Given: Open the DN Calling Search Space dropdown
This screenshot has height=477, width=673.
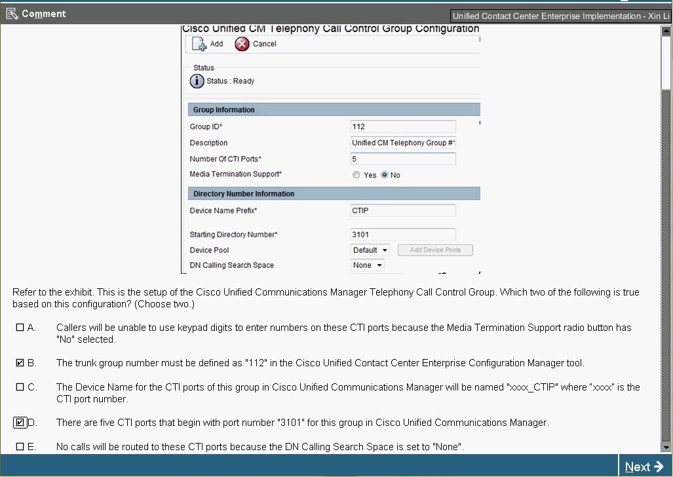Looking at the screenshot, I should tap(368, 265).
